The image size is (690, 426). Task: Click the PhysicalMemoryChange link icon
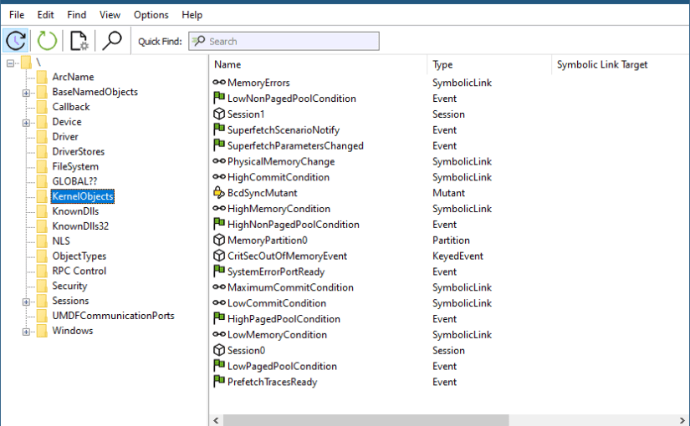pos(219,161)
